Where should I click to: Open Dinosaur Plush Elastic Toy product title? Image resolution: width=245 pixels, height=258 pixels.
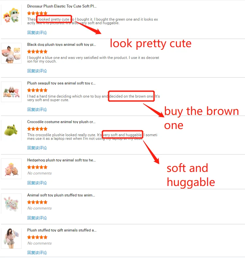[x=62, y=6]
